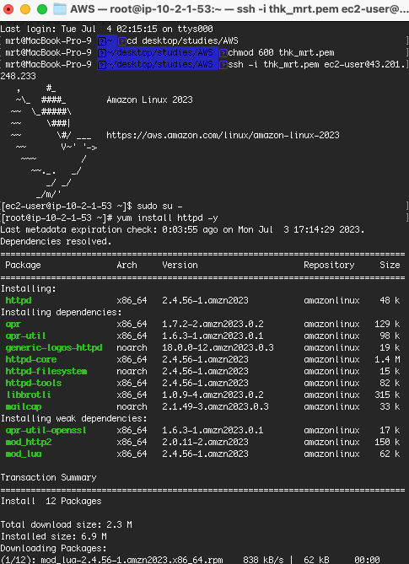
Task: Click the '150 k' size of mod_http2
Action: coord(387,442)
